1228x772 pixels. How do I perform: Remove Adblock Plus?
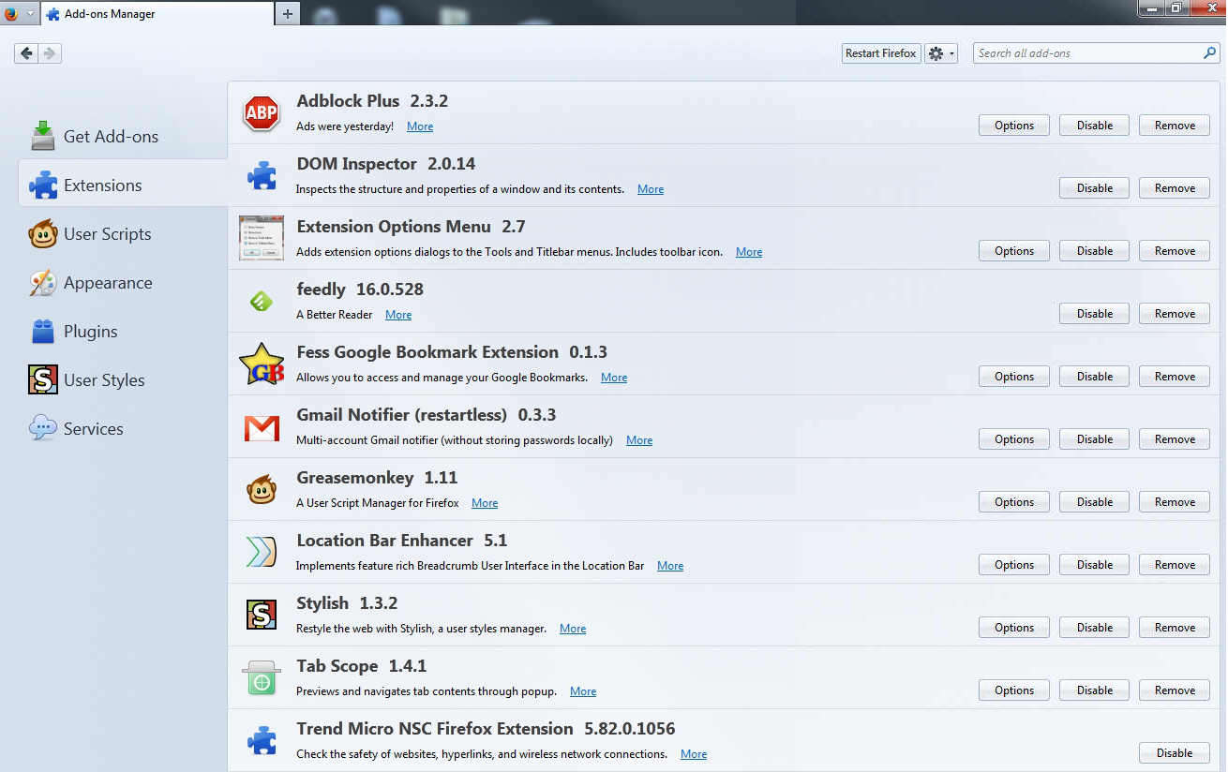click(1175, 126)
